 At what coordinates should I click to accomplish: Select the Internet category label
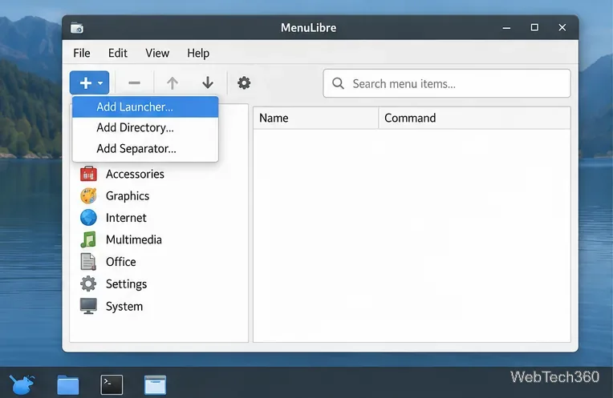[126, 218]
